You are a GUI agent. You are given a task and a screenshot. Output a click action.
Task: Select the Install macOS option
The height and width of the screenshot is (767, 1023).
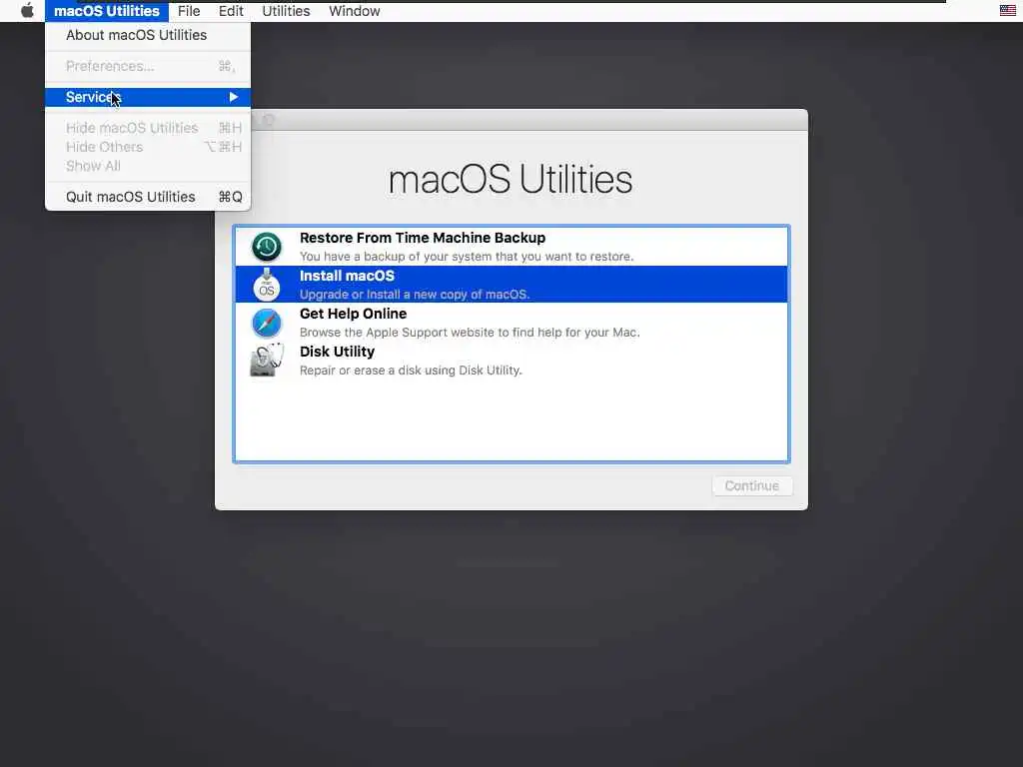click(x=511, y=285)
